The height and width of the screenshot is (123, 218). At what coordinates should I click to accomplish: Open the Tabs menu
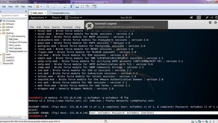click(23, 6)
